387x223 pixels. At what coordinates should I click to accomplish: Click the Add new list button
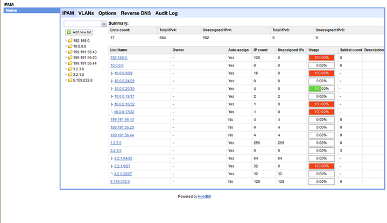79,32
